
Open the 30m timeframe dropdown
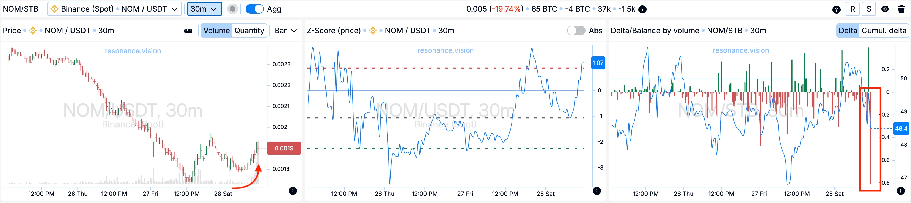204,9
